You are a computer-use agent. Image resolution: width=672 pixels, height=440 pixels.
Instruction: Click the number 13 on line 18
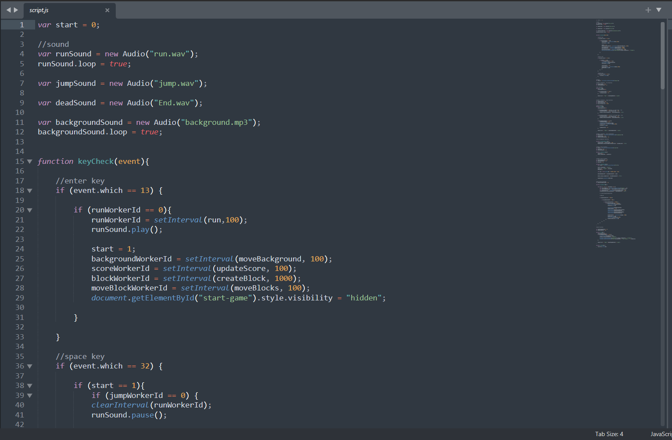point(145,190)
